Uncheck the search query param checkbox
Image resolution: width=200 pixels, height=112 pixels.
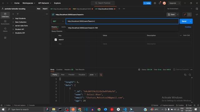56,40
